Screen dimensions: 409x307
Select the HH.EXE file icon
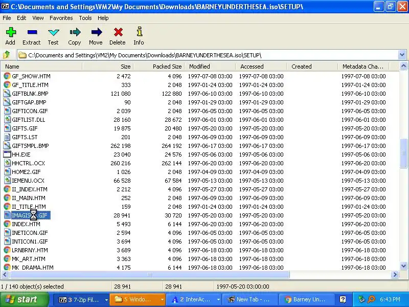click(7, 155)
